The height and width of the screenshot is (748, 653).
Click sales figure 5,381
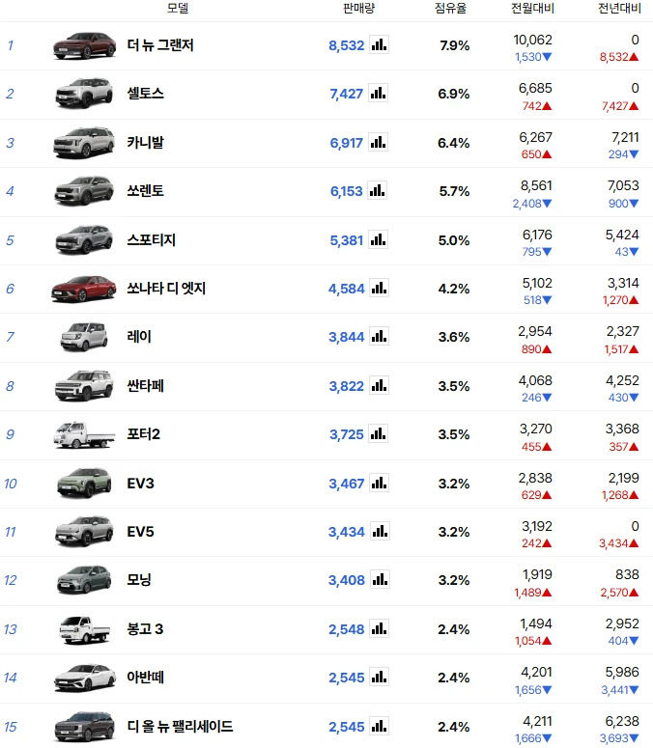347,240
